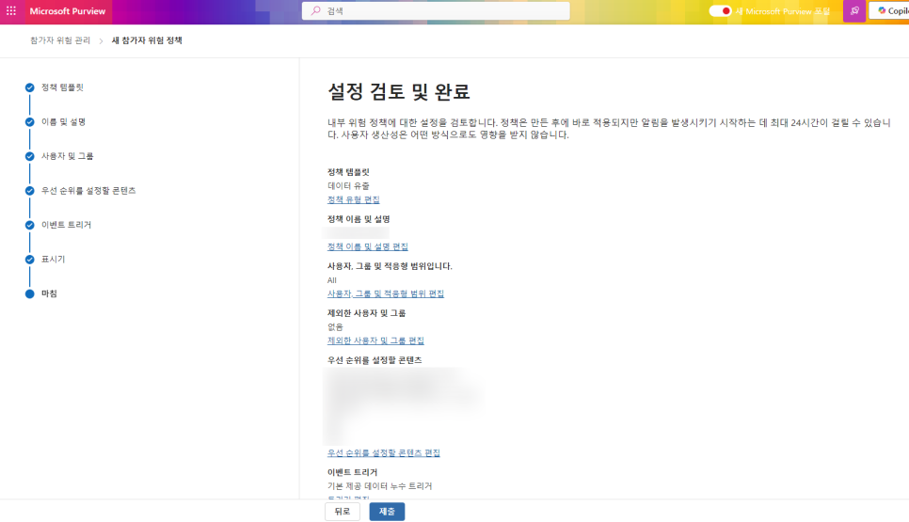The width and height of the screenshot is (909, 522).
Task: Open Copilot button
Action: 890,11
